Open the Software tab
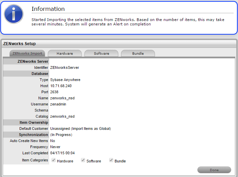Viewport: 238px width, 177px height. click(101, 54)
